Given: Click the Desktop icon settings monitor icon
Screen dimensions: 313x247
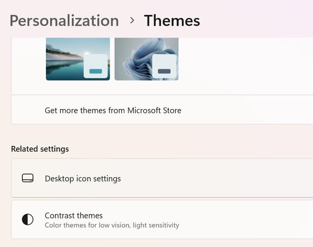Looking at the screenshot, I should coord(28,178).
